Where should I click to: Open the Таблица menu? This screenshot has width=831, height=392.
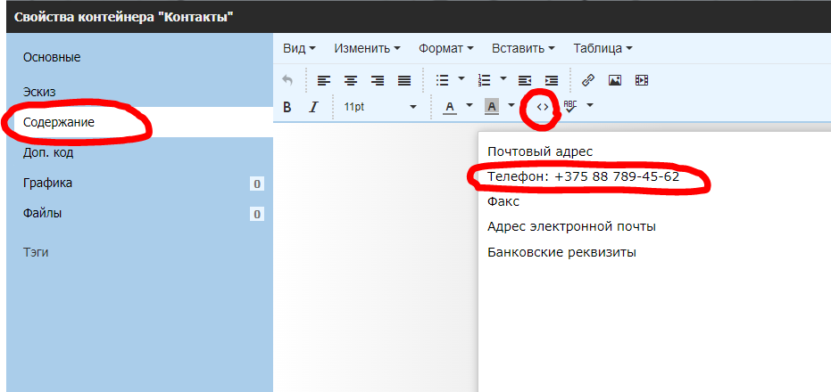[602, 48]
